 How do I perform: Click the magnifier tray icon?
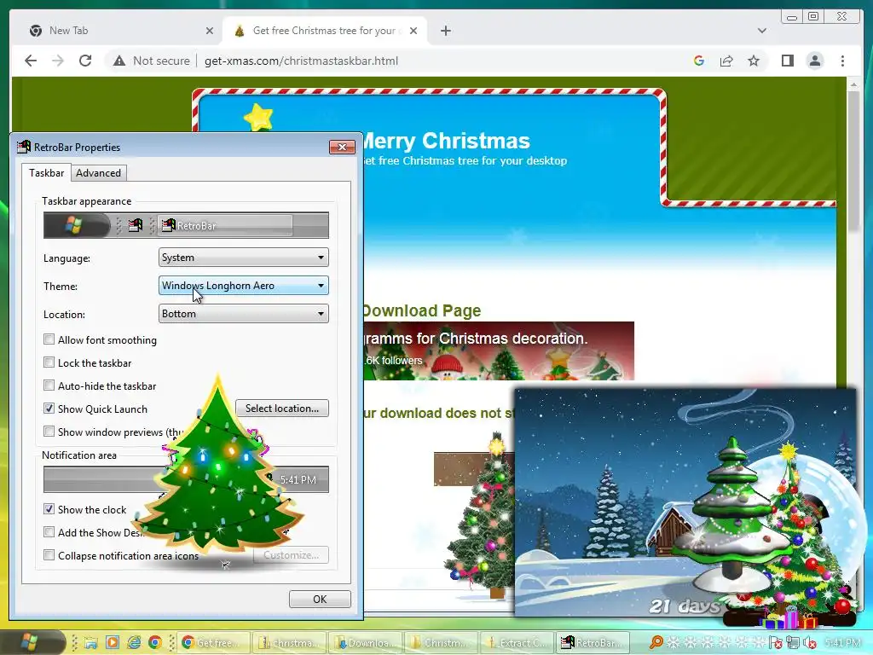click(656, 643)
